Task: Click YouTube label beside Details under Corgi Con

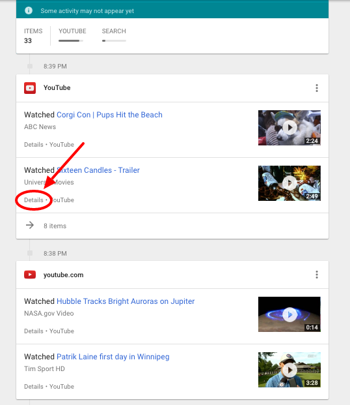Action: coord(62,145)
